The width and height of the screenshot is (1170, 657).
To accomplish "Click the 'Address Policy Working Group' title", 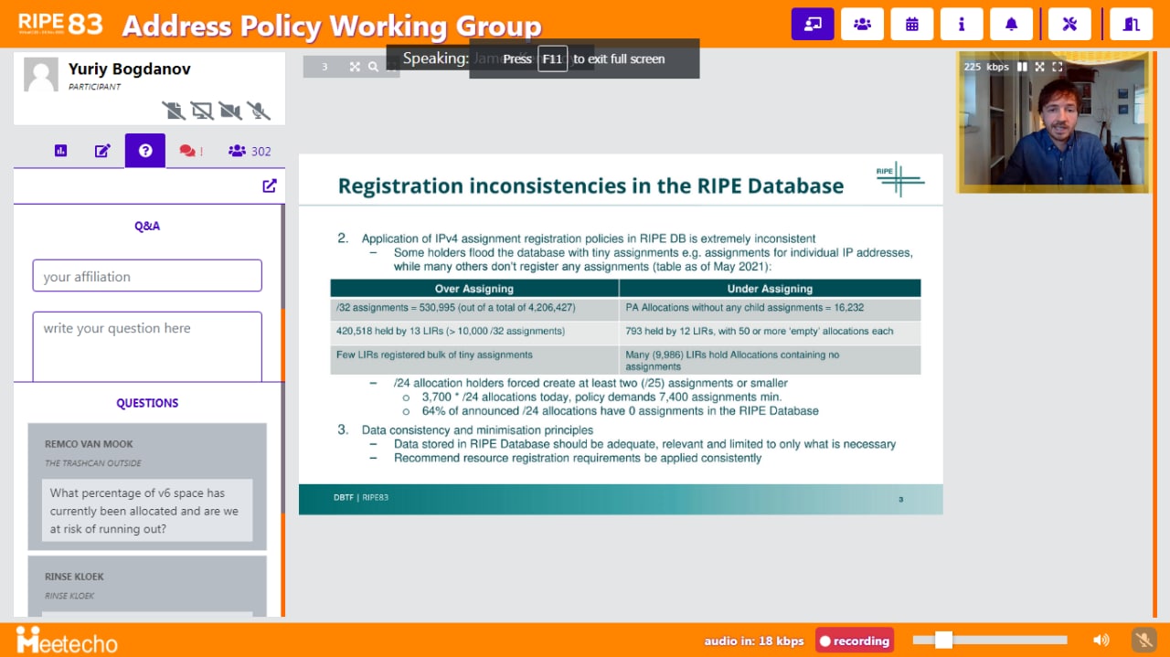I will point(332,26).
